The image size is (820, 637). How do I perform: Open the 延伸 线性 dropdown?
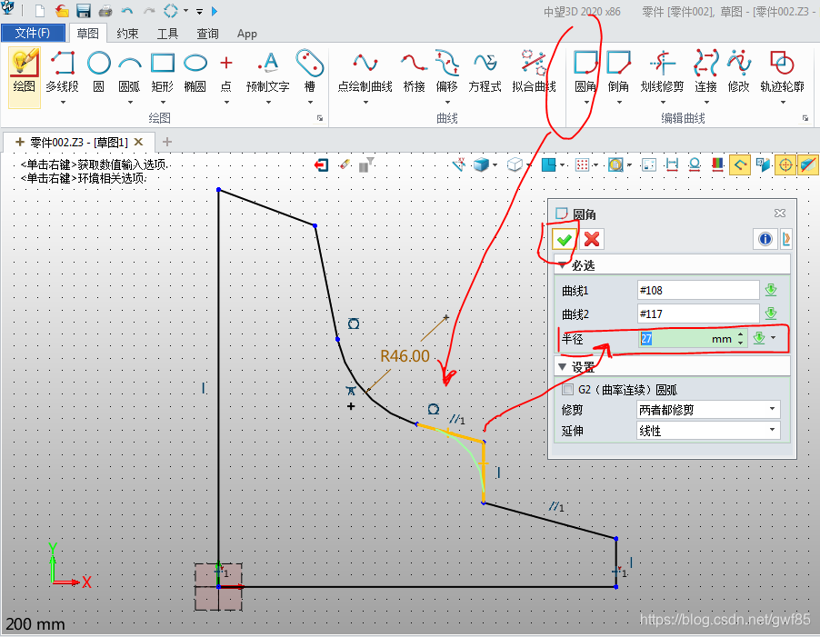(708, 431)
